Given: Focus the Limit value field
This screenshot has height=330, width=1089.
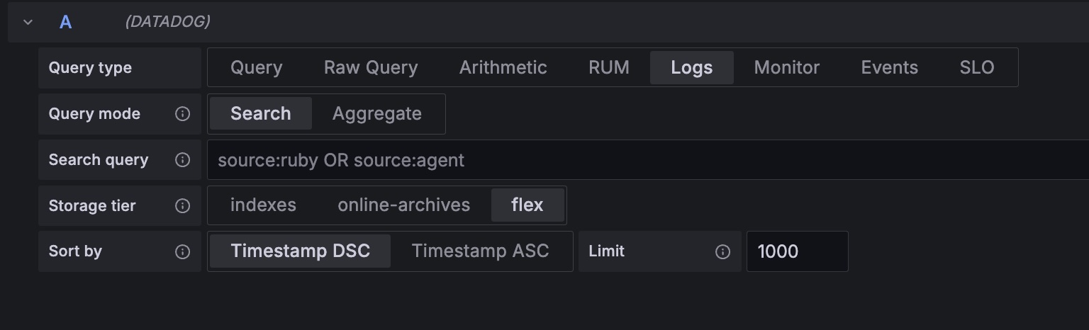Looking at the screenshot, I should 796,251.
